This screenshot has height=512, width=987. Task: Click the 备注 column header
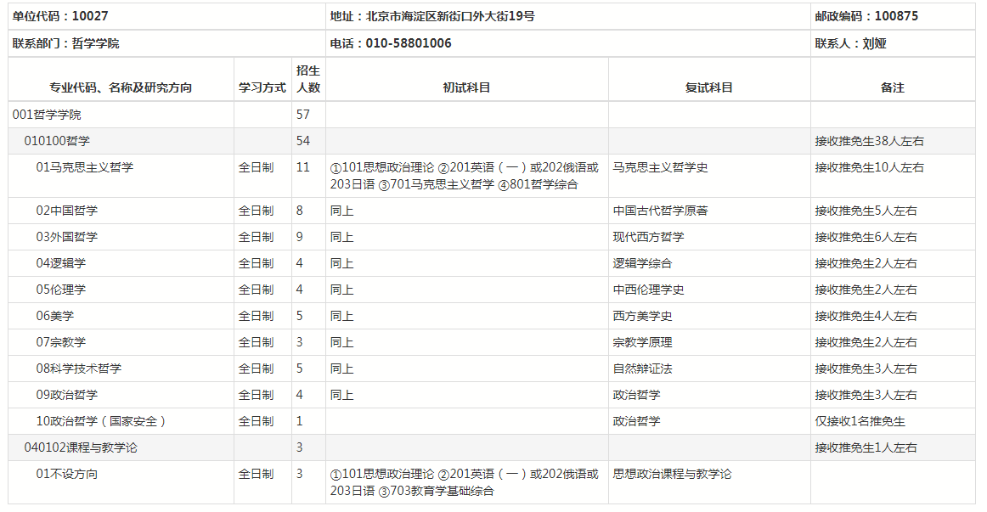tap(893, 87)
